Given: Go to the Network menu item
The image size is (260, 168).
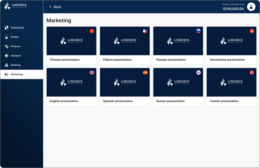Looking at the screenshot, I should click(16, 56).
